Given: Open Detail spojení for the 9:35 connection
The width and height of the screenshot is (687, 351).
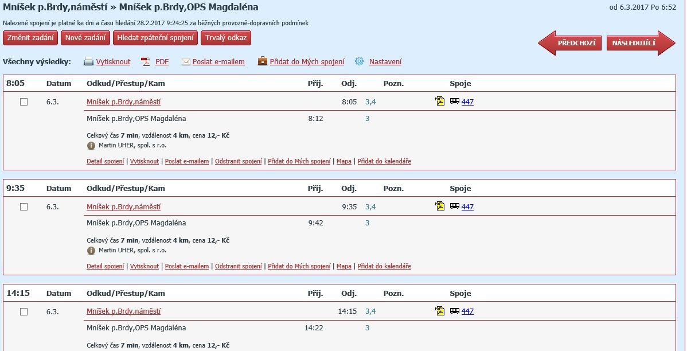Looking at the screenshot, I should pyautogui.click(x=105, y=266).
